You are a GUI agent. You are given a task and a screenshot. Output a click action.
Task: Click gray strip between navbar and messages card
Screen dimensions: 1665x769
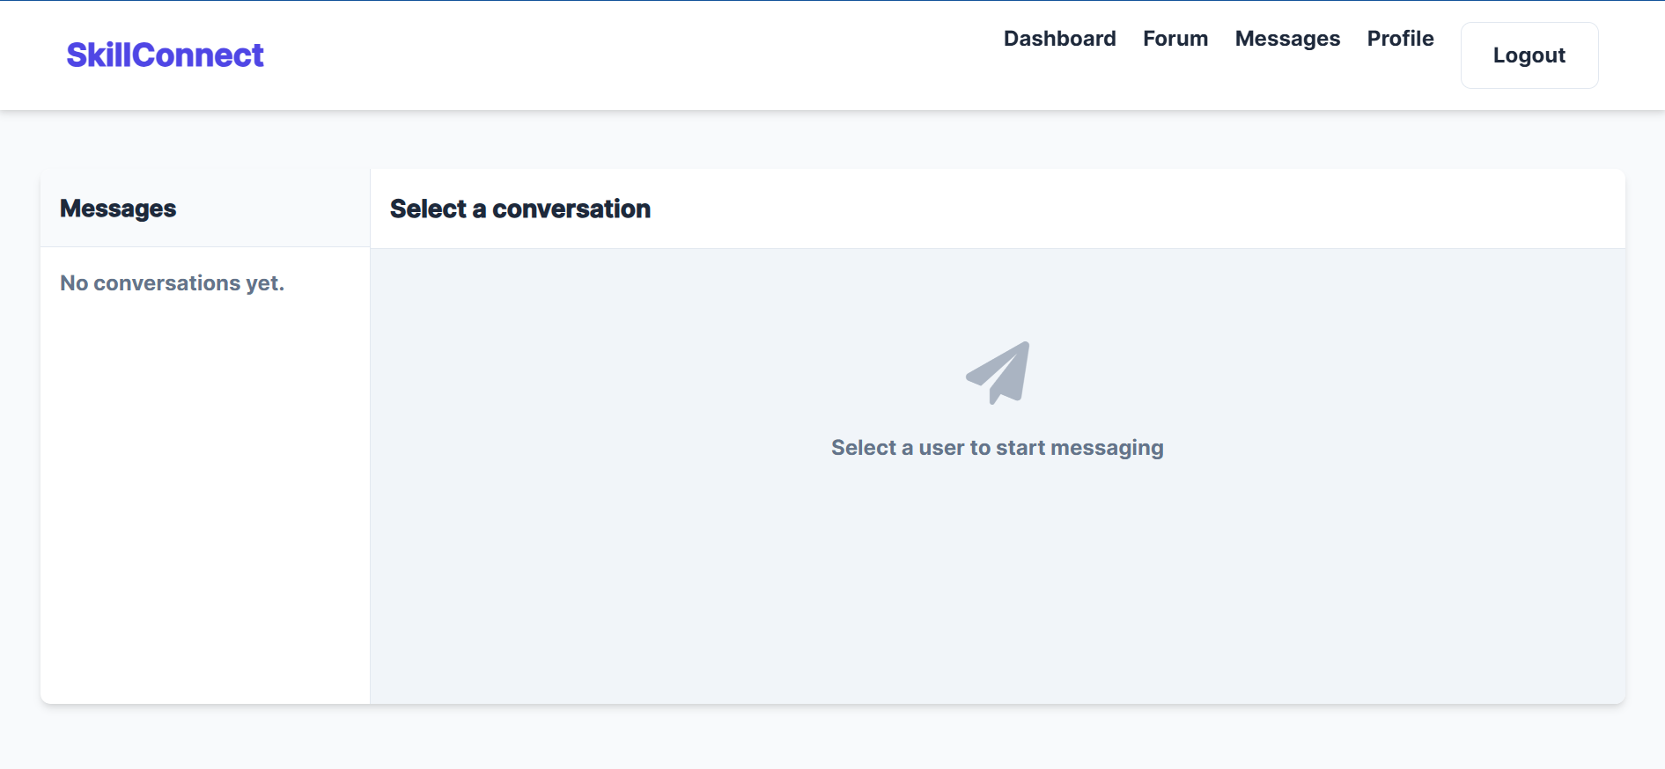coord(832,139)
